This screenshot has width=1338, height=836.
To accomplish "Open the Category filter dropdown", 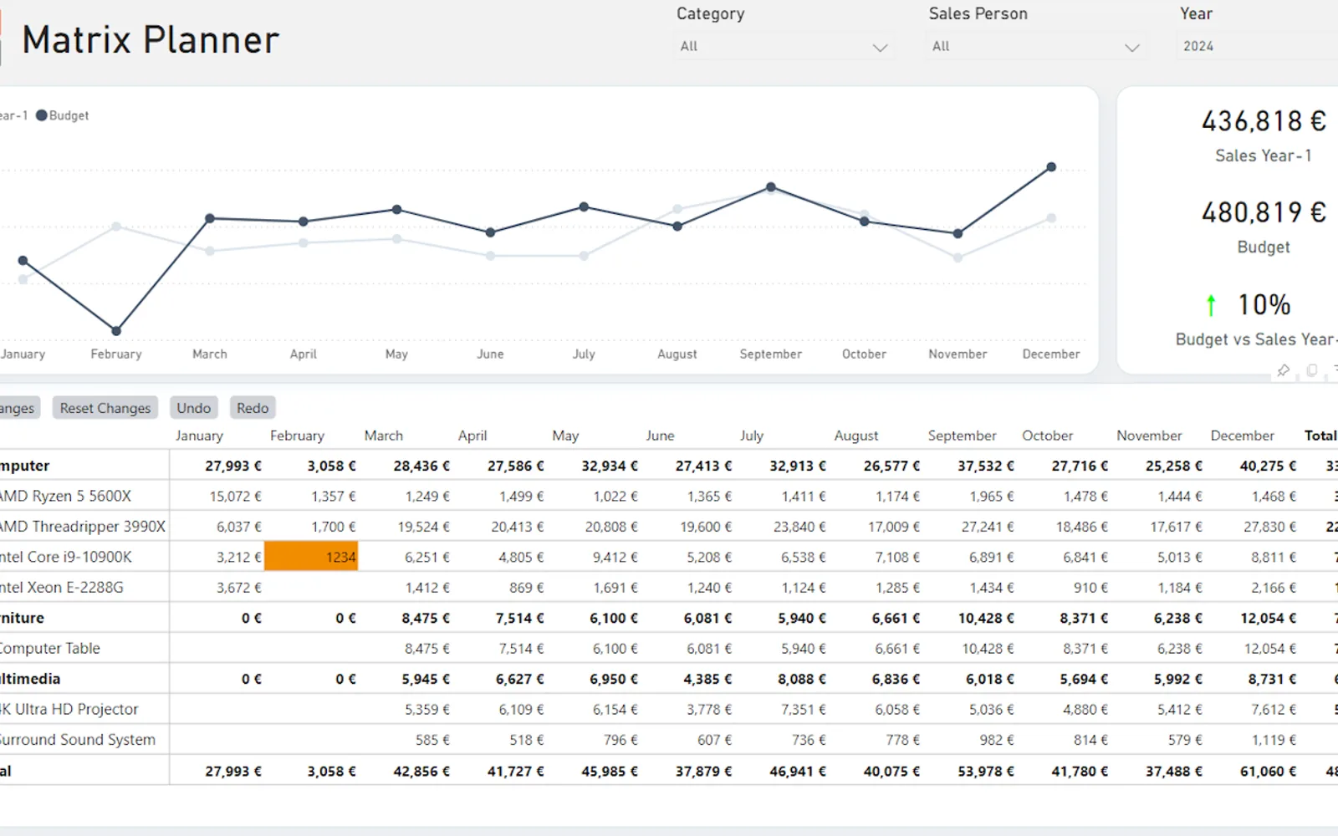I will [784, 47].
